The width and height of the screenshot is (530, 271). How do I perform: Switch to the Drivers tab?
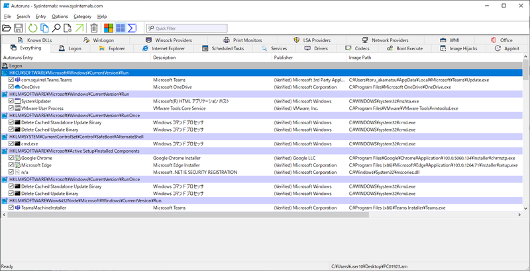pyautogui.click(x=317, y=48)
